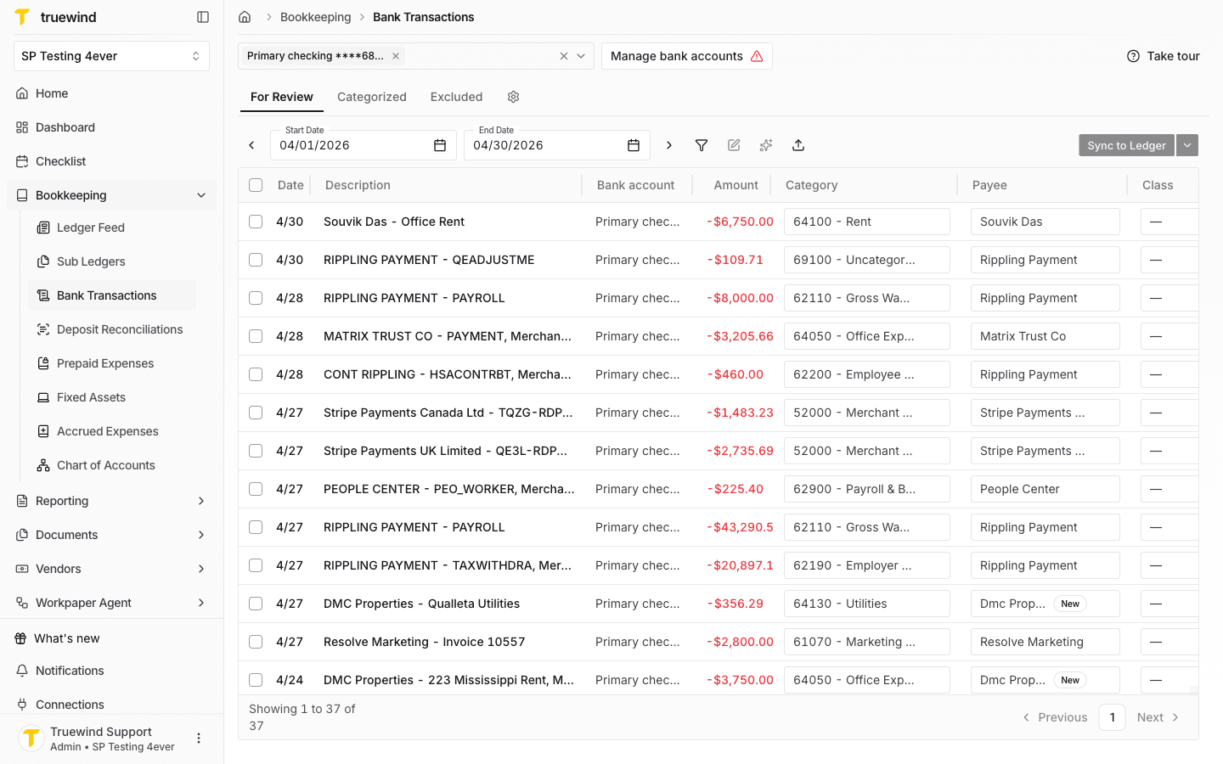The image size is (1223, 764).
Task: Open Home in sidebar
Action: [x=111, y=93]
